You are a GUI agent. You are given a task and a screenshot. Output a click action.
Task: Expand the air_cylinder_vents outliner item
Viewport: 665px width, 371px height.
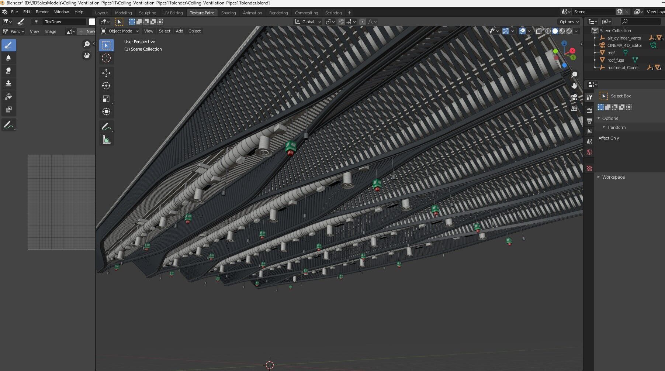(595, 38)
